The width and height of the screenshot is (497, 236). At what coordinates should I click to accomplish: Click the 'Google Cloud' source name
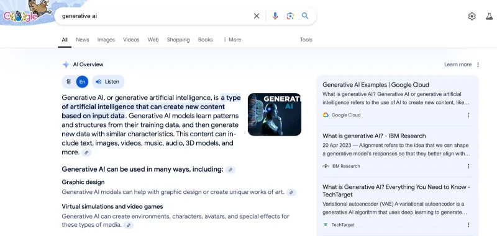click(346, 115)
